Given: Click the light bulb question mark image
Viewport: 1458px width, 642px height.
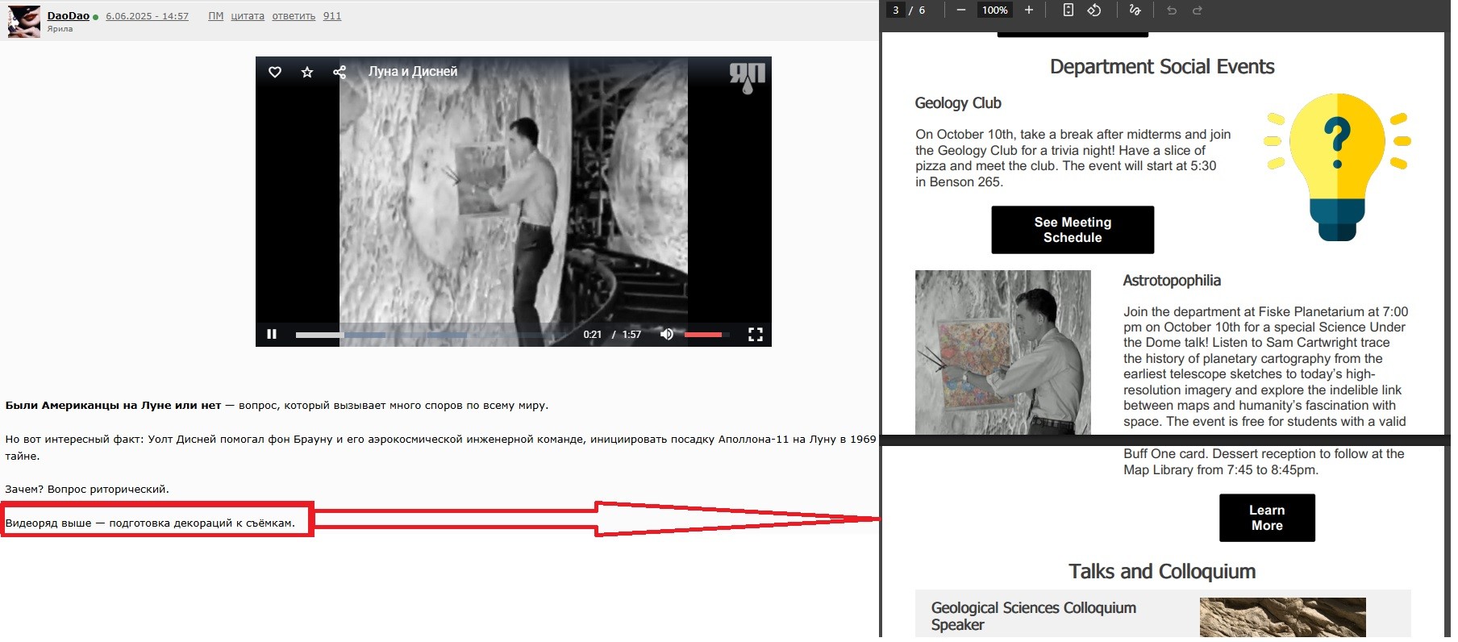Looking at the screenshot, I should tap(1337, 167).
